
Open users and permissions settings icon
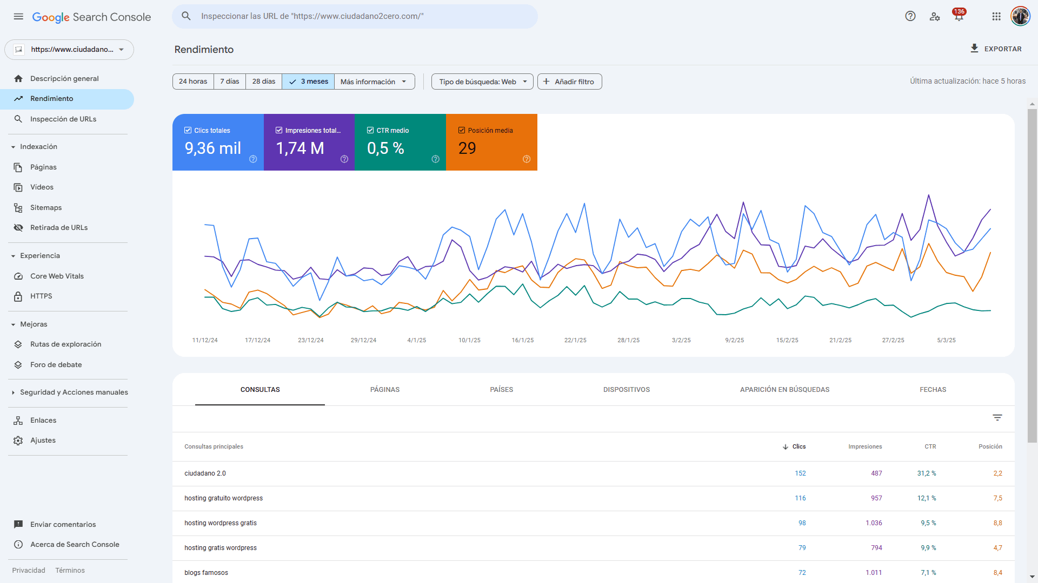(x=935, y=16)
